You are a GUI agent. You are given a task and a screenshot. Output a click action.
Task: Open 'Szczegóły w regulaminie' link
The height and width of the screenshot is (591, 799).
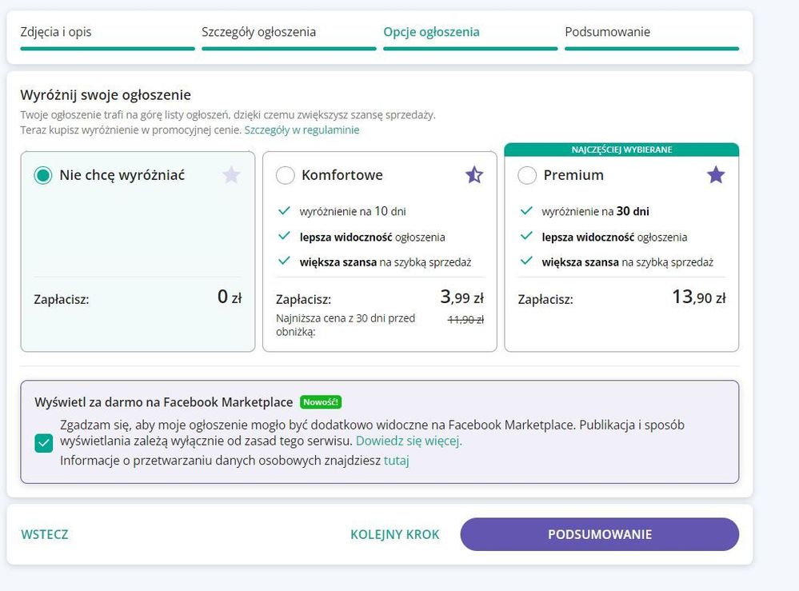(x=302, y=130)
